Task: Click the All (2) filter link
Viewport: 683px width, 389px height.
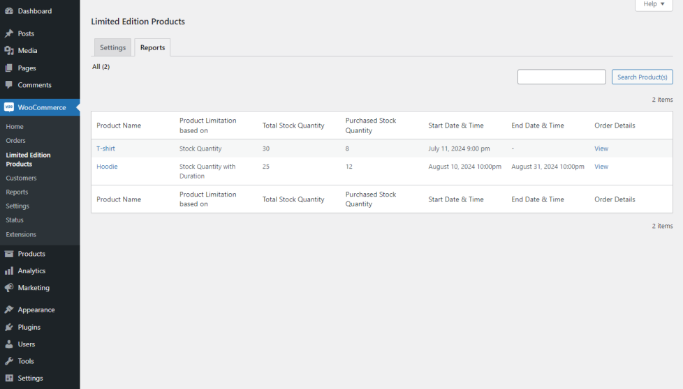Action: point(101,67)
